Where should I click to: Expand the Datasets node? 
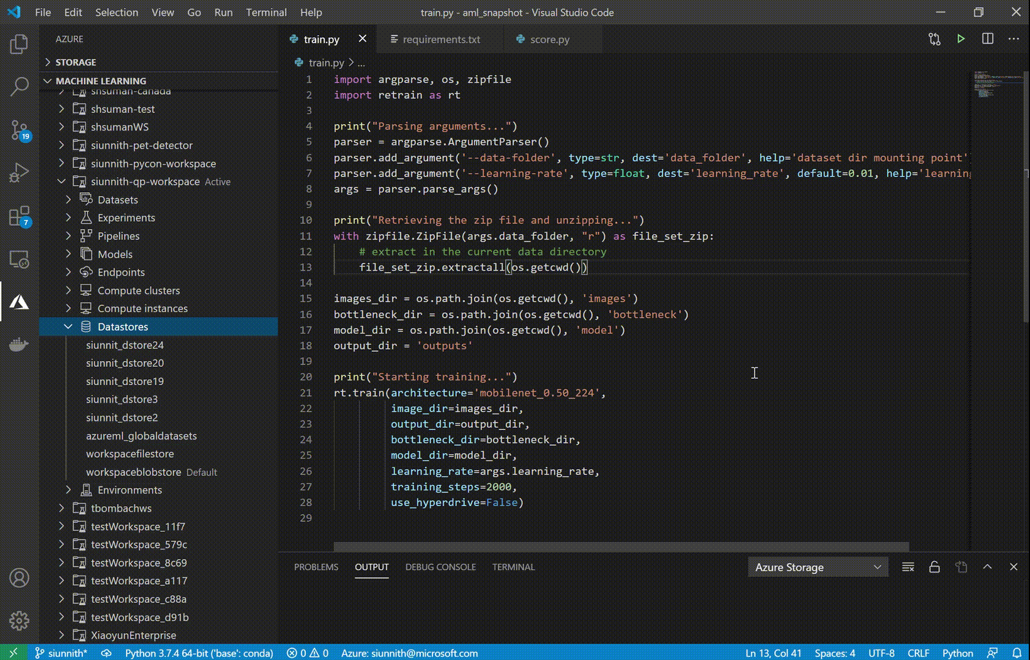coord(69,200)
